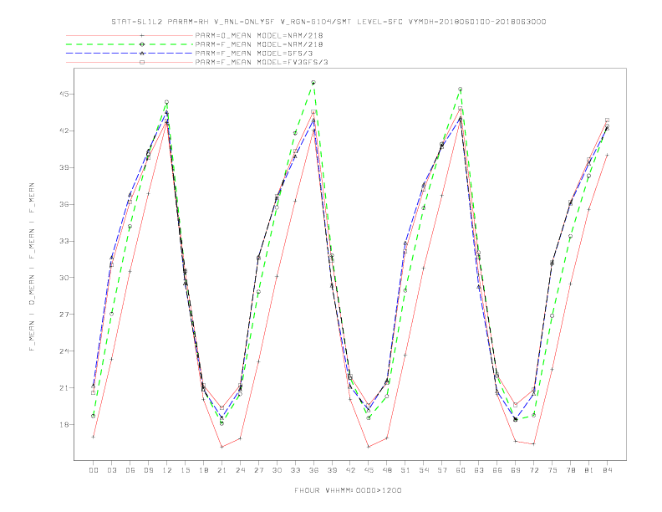Click x-axis tick label 24

tap(240, 470)
